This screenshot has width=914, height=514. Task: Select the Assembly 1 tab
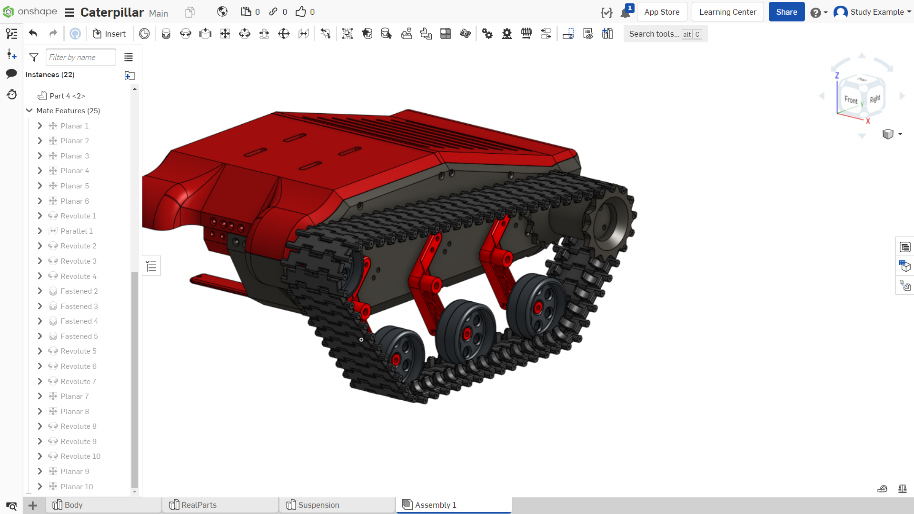(x=454, y=505)
